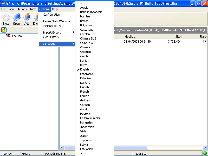Click the Extract toolbar icon
The image size is (208, 156).
click(x=36, y=19)
